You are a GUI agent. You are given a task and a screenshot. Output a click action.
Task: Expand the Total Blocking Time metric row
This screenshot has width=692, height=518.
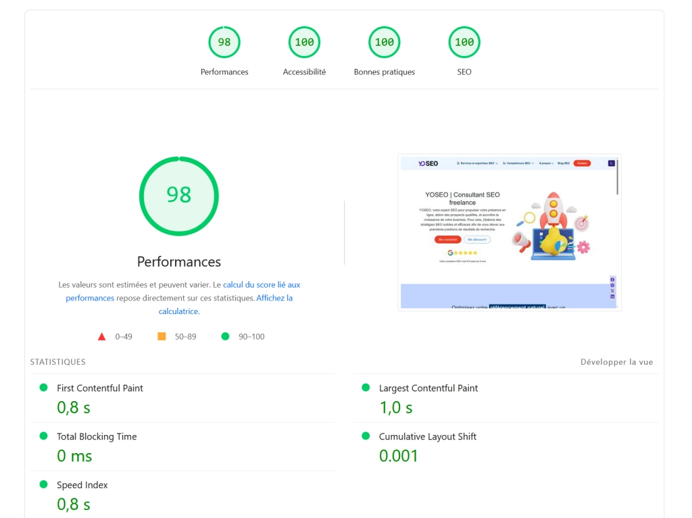coord(97,437)
